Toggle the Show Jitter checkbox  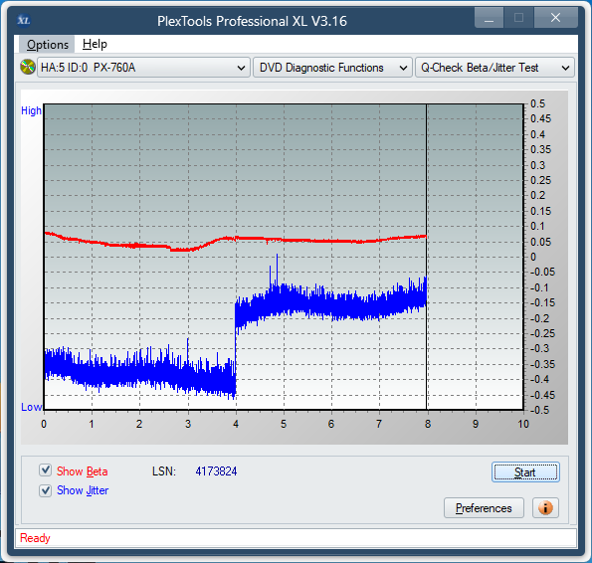46,490
